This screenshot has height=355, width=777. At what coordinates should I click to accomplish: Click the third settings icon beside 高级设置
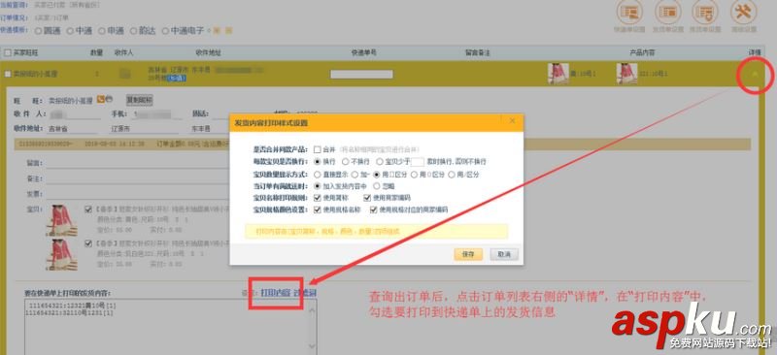[x=705, y=12]
